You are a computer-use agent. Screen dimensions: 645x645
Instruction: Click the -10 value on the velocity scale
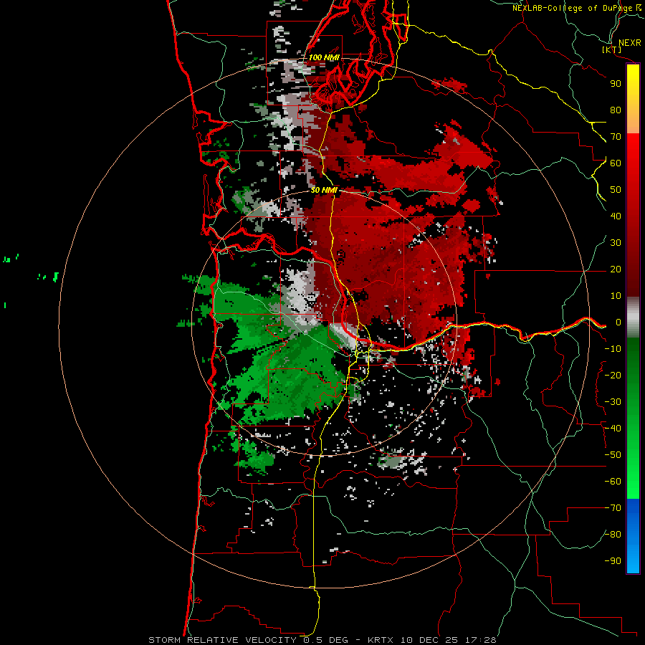click(x=613, y=349)
